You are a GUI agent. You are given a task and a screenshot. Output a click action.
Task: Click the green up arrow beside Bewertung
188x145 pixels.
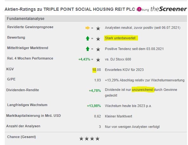click(x=88, y=38)
